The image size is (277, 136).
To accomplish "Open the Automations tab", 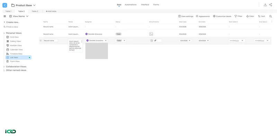I will pos(131,5).
